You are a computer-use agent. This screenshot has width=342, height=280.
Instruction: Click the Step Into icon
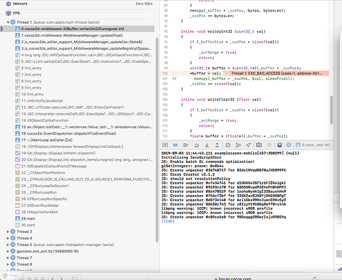click(x=207, y=145)
